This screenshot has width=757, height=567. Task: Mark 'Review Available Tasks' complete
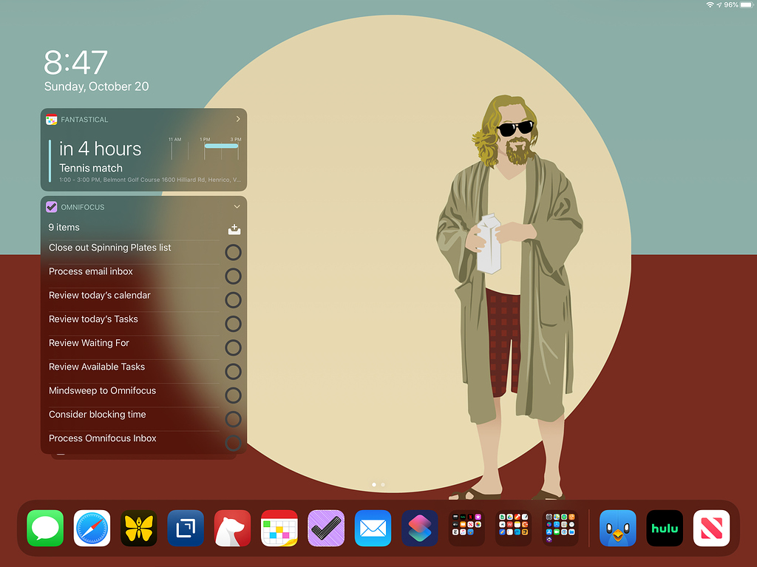(233, 371)
